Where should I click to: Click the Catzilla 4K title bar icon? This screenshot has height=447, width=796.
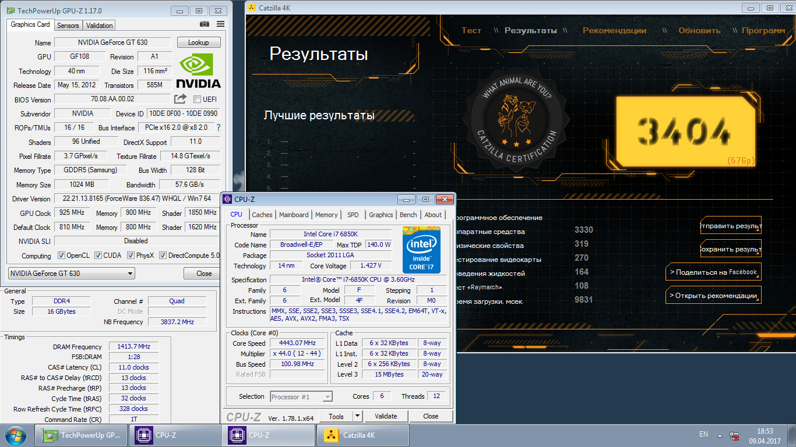[x=251, y=7]
